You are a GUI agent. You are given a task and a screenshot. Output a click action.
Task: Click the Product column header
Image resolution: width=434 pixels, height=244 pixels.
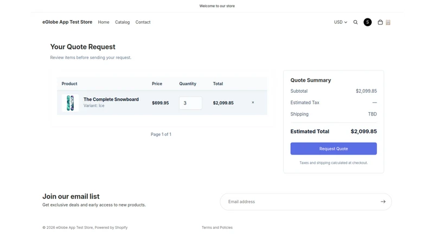point(69,84)
